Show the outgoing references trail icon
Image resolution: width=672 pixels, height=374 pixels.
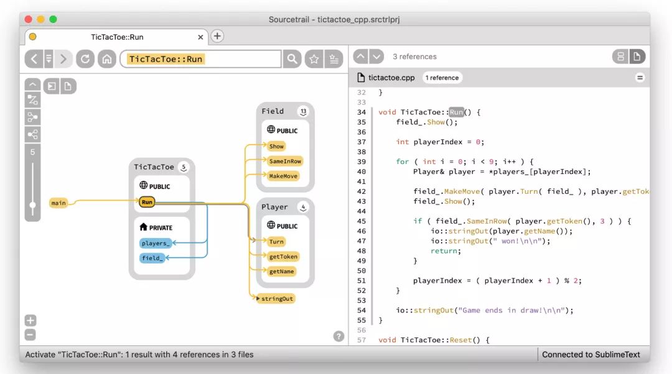tap(32, 135)
